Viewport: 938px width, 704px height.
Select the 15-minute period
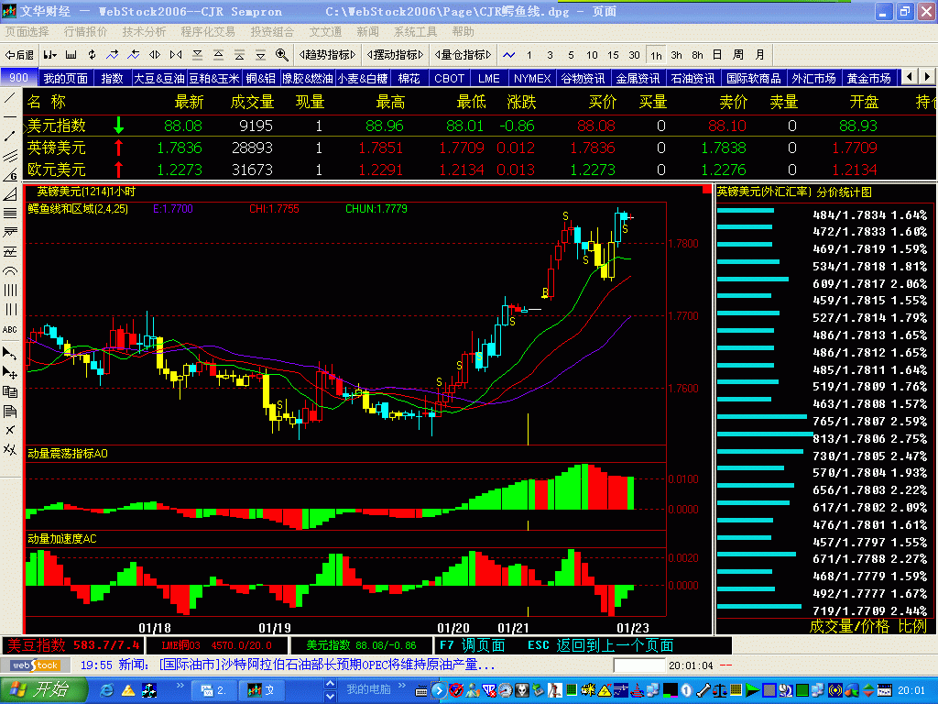(613, 55)
